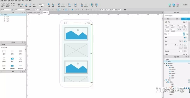Click the x position field in format bar
The height and width of the screenshot is (98, 190).
[x=103, y=10]
